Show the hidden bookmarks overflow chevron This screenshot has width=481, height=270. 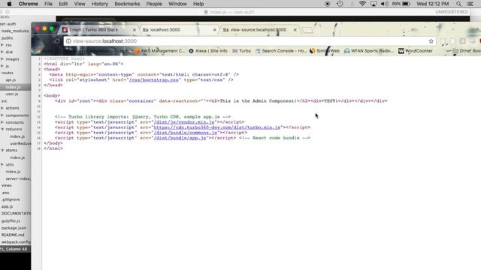pyautogui.click(x=448, y=51)
